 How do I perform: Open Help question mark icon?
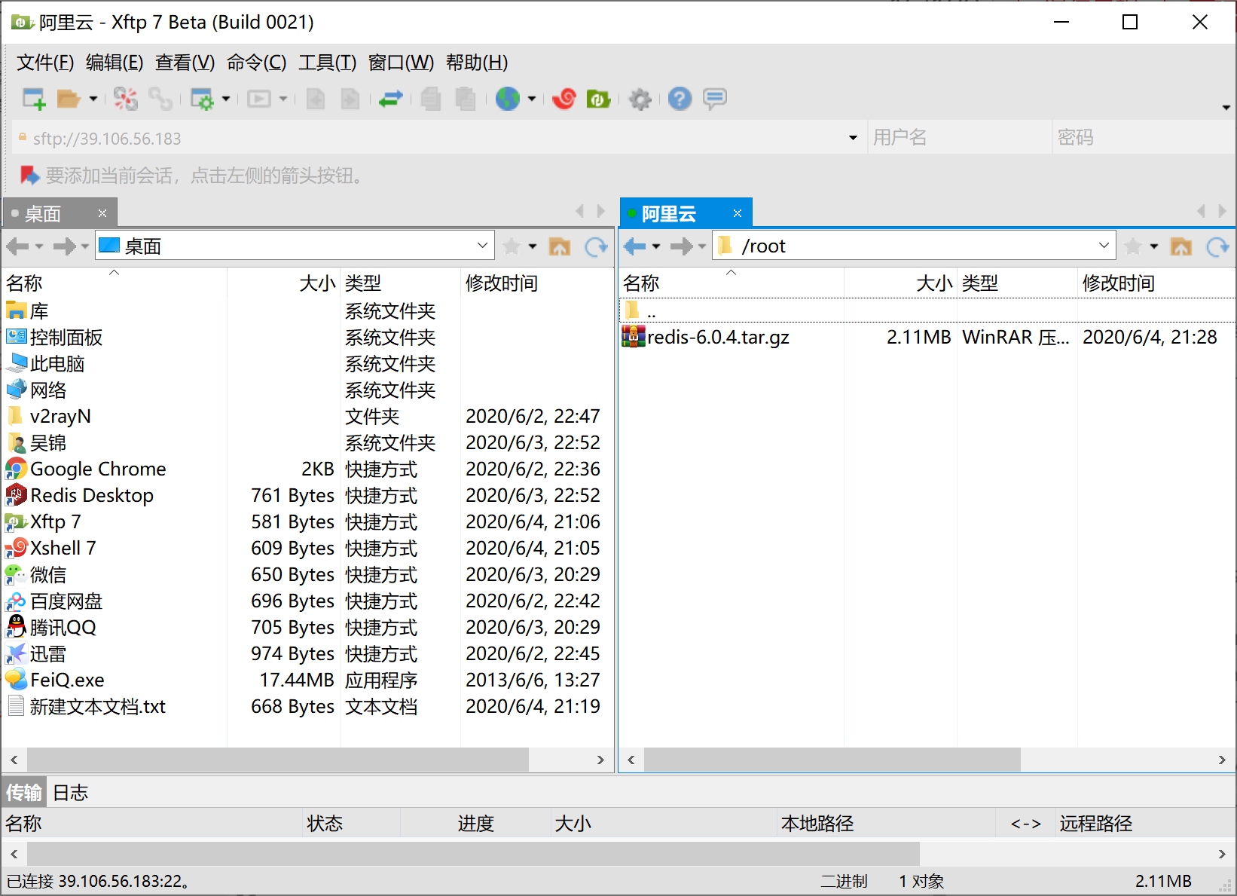(680, 99)
